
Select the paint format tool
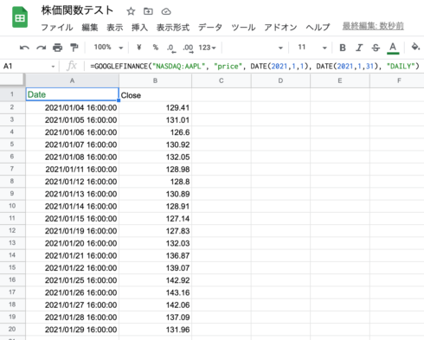[x=74, y=48]
